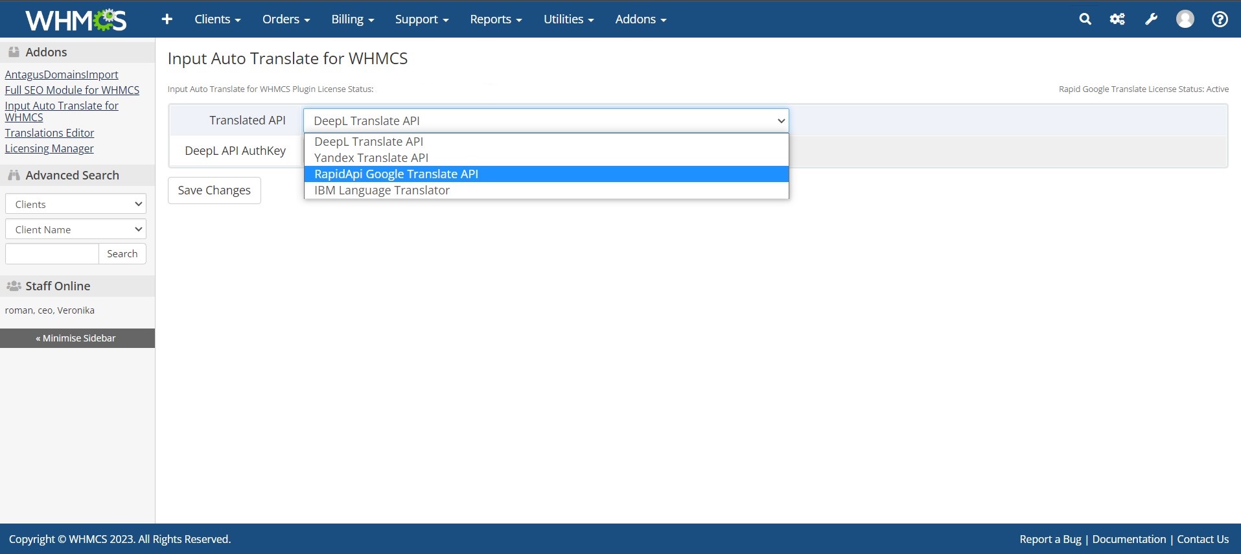Expand the Client Name field dropdown
1241x554 pixels.
coord(76,229)
